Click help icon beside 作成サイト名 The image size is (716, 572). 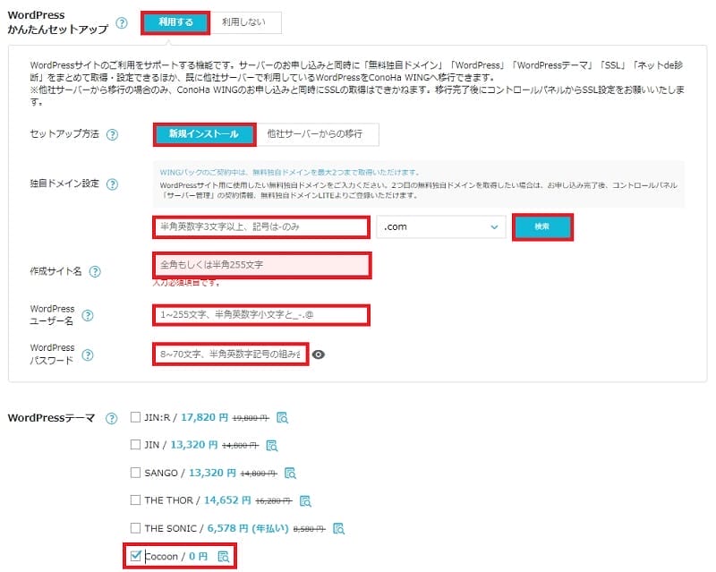95,271
